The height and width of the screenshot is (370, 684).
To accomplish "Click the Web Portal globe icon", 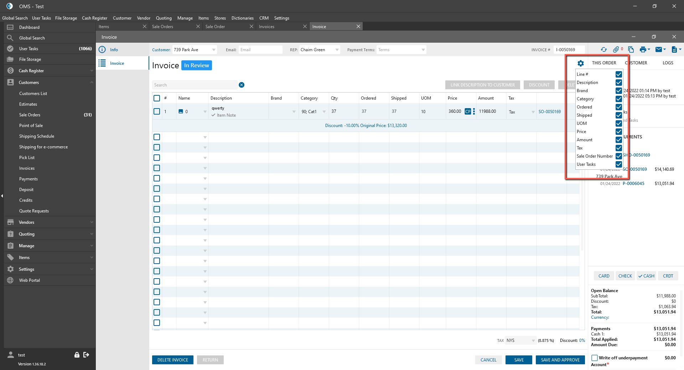I will pos(10,280).
